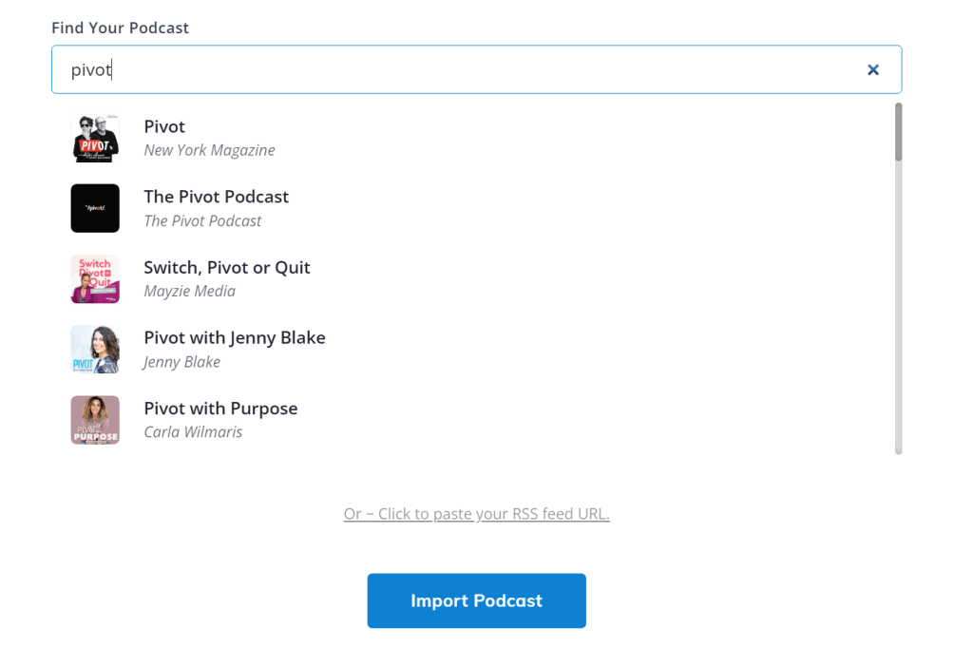Click the Jenny Blake author name

click(x=181, y=361)
